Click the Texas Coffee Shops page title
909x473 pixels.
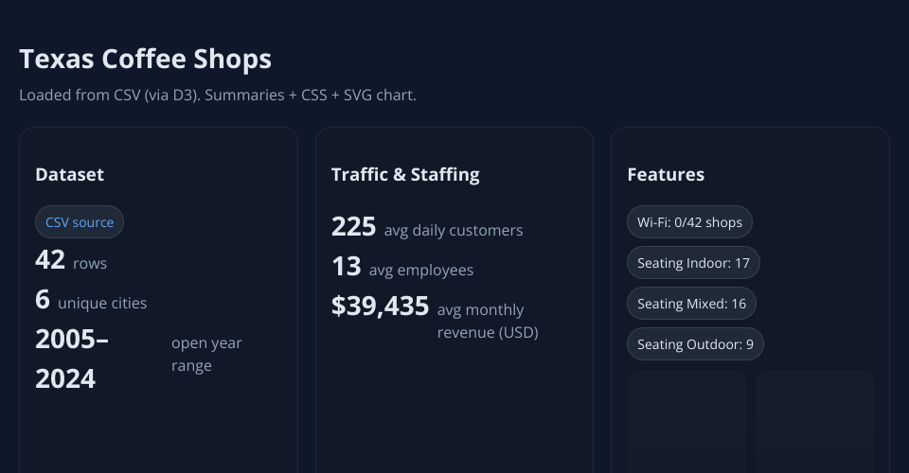click(146, 59)
